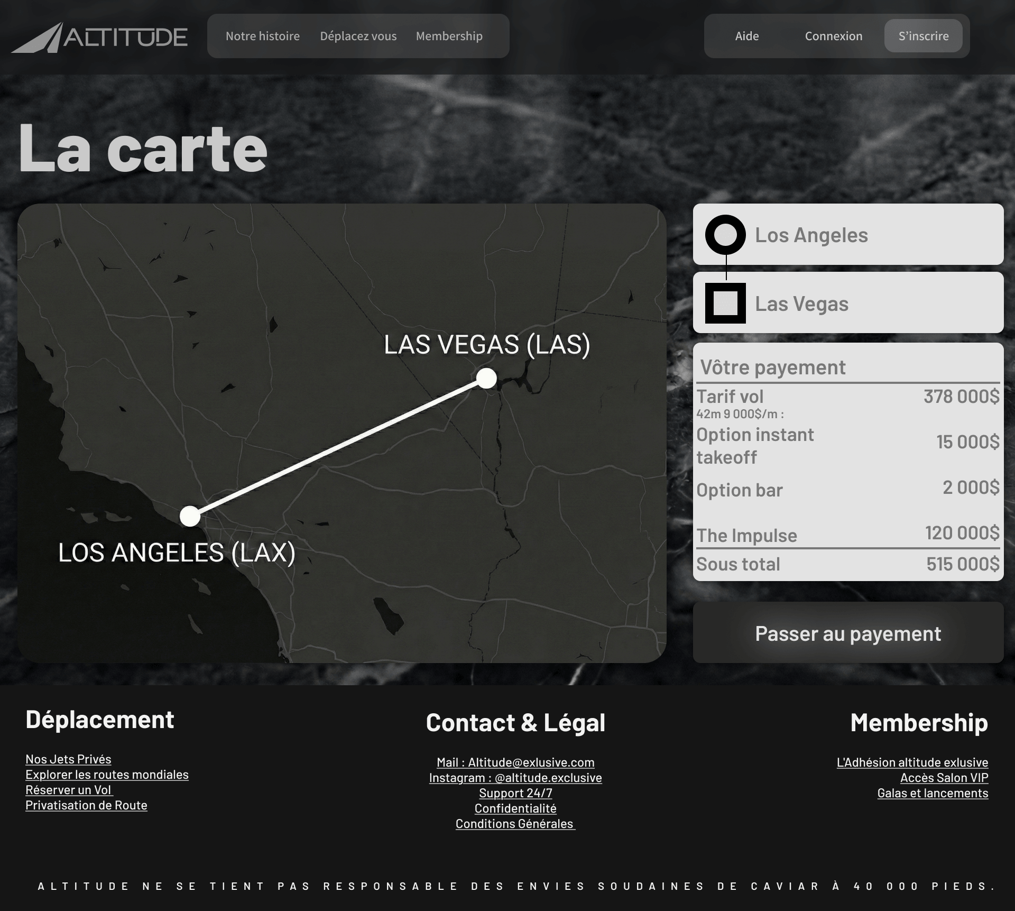Click the Membership footer heading
This screenshot has height=911, width=1015.
[x=919, y=723]
